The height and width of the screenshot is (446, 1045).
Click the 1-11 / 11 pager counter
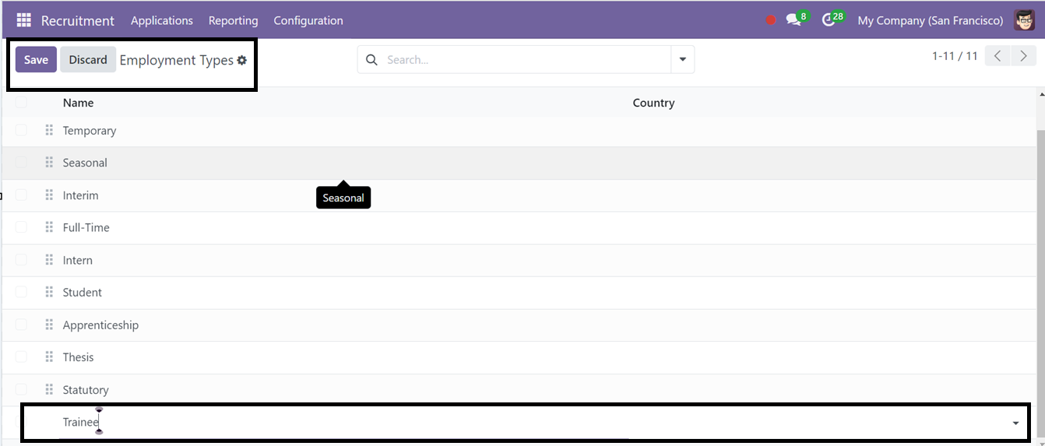coord(955,56)
